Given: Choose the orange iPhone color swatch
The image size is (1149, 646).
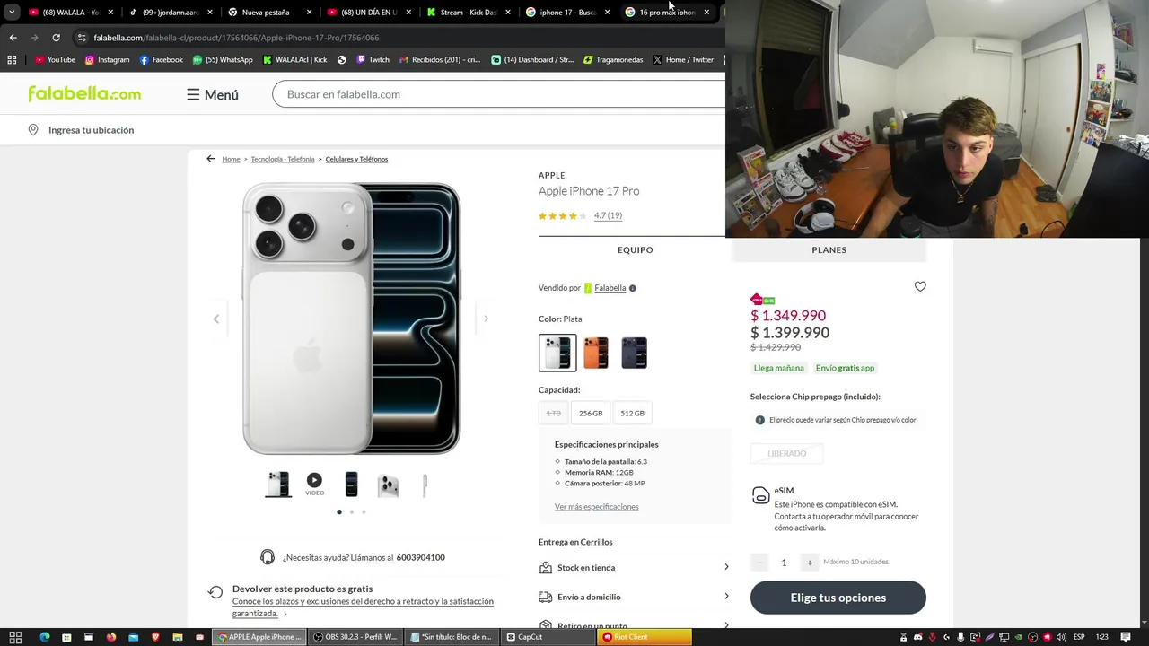Looking at the screenshot, I should pos(596,353).
